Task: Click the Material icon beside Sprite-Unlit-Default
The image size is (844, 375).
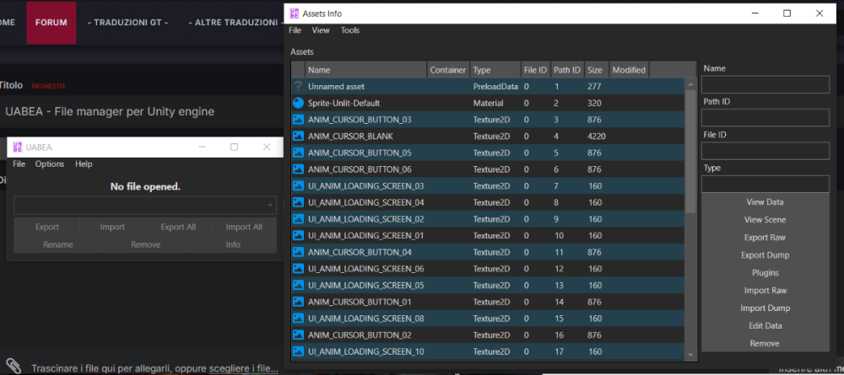Action: [298, 103]
